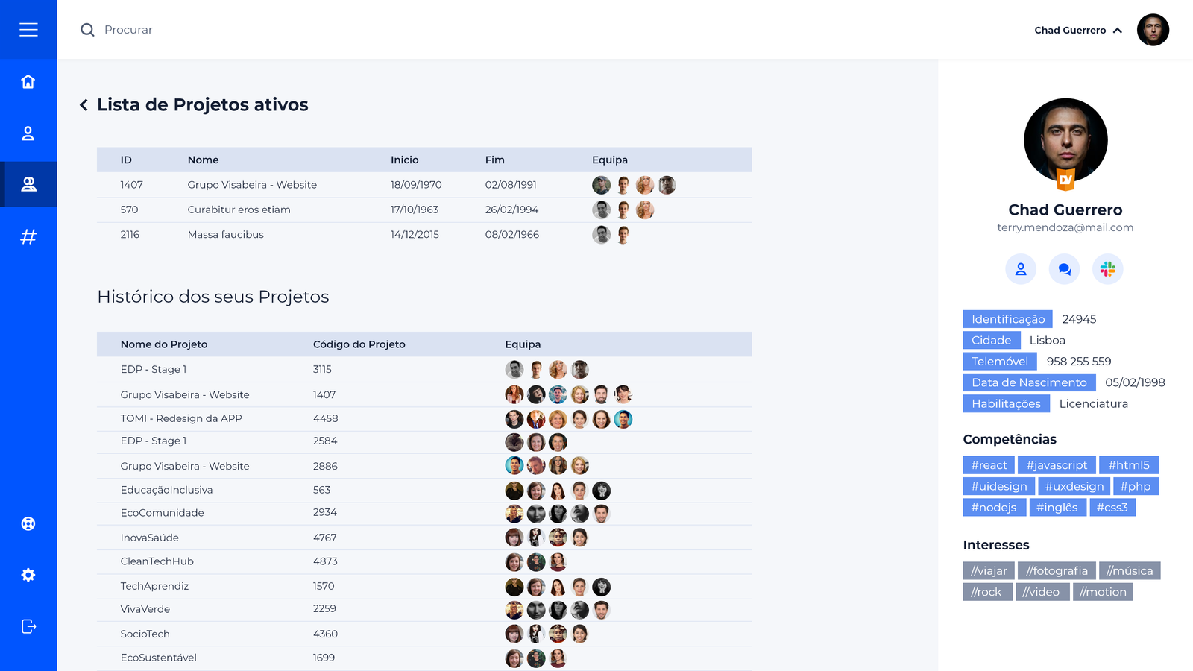Open the Grupo Visabeira - Website project 1407 row
The image size is (1193, 671).
252,185
